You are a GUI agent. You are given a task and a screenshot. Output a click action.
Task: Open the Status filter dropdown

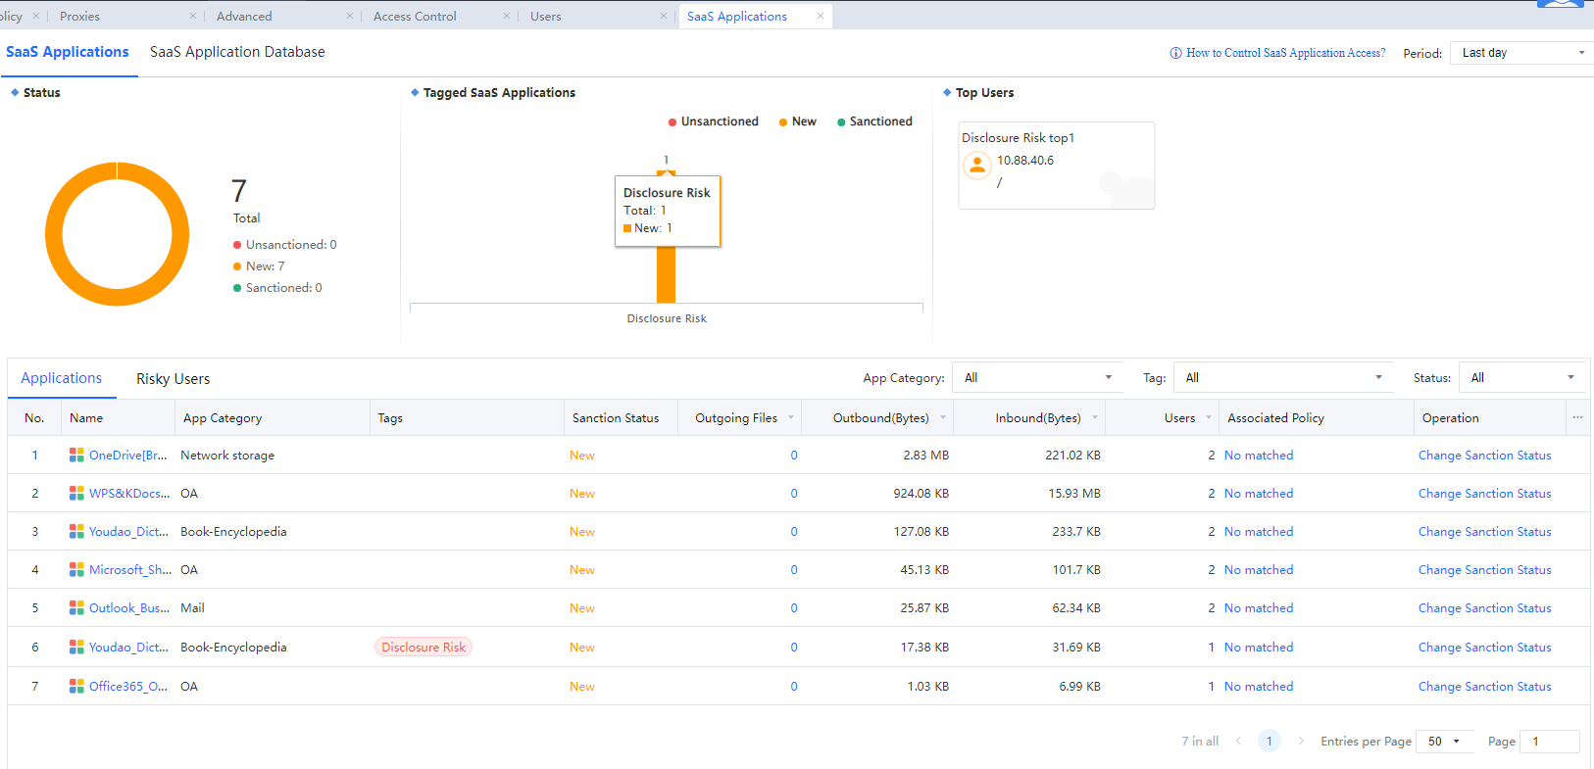tap(1522, 378)
